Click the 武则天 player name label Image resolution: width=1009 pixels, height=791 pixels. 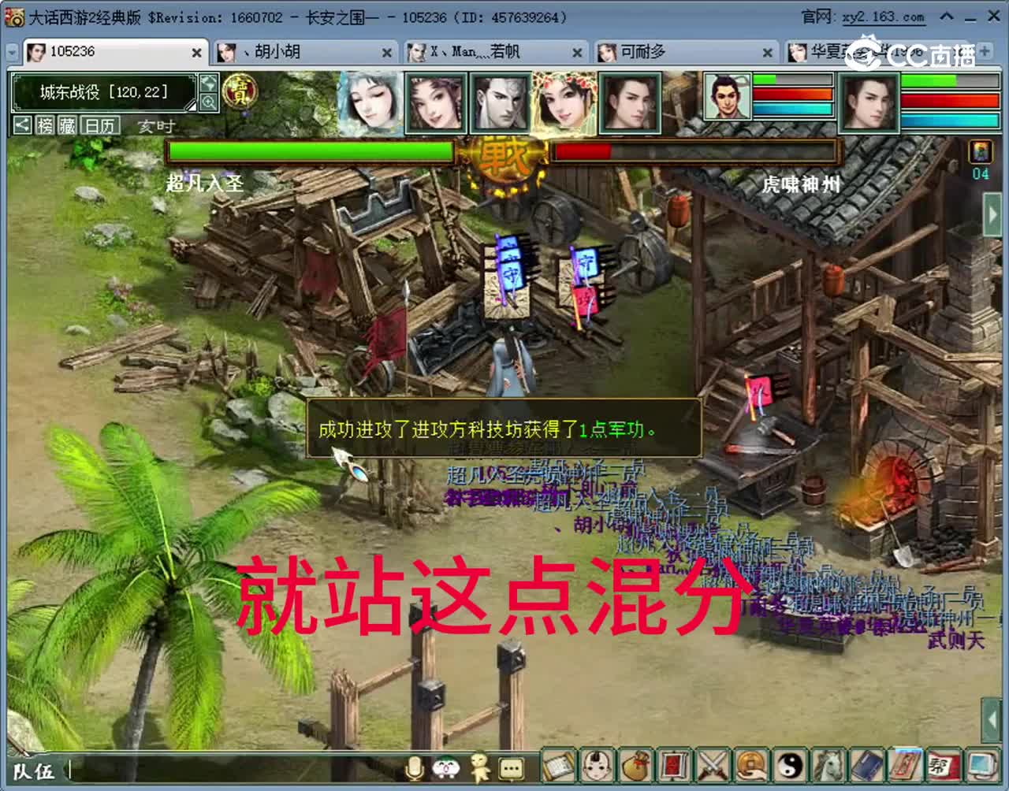pyautogui.click(x=955, y=641)
